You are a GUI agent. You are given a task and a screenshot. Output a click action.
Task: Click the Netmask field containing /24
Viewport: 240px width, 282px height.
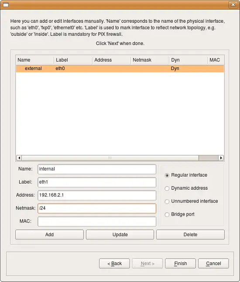(97, 209)
